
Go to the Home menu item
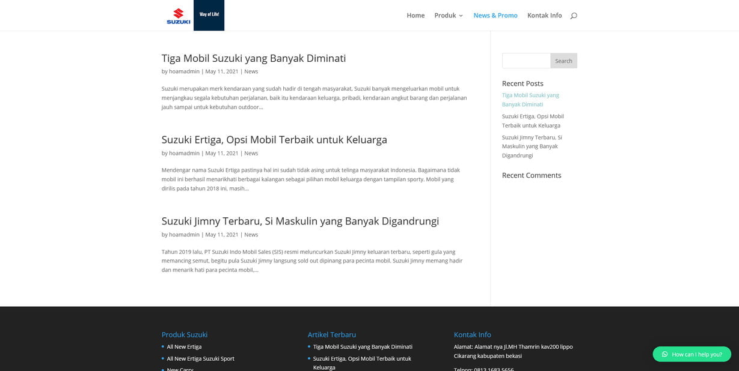click(415, 16)
